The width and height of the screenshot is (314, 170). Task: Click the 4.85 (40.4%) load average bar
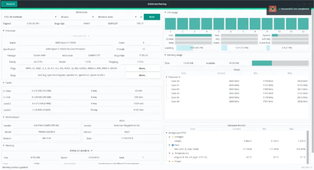tap(197, 48)
